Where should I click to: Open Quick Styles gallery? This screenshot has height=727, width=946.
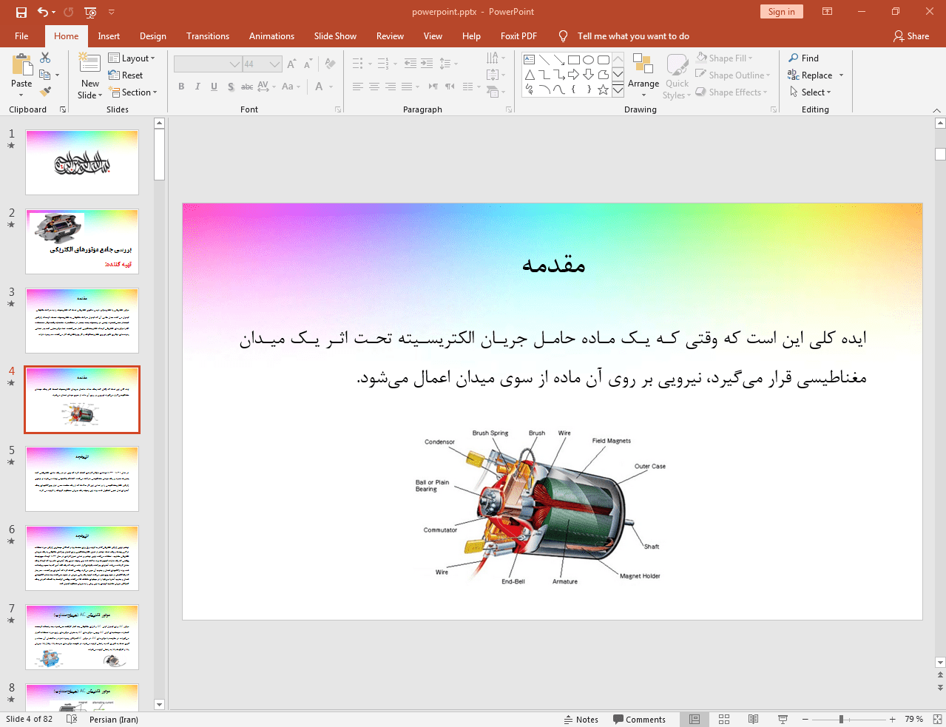[676, 75]
